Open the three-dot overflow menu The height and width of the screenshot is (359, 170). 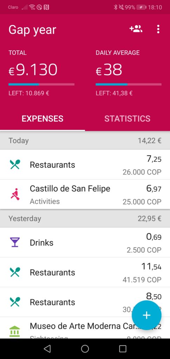[158, 29]
